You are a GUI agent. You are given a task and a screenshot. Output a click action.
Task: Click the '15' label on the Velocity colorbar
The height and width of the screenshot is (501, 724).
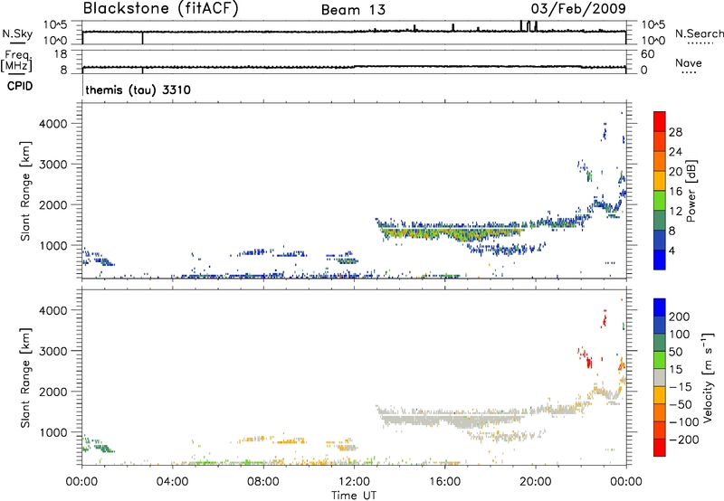[675, 370]
